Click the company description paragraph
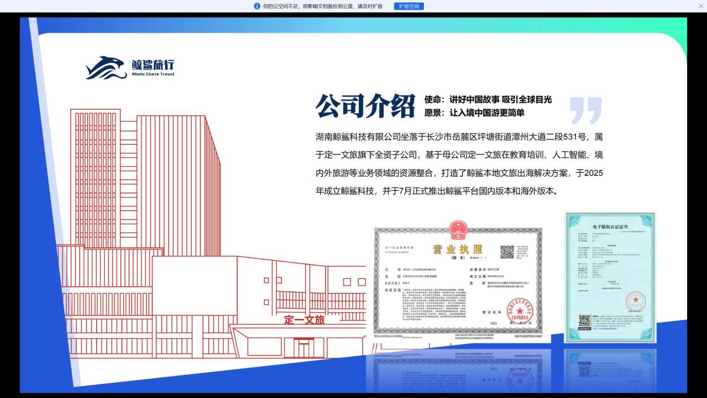707x398 pixels. click(459, 164)
